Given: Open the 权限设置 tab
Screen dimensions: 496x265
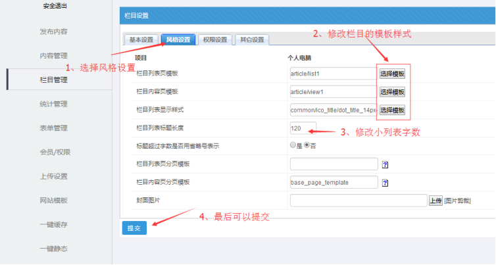Looking at the screenshot, I should [x=214, y=39].
